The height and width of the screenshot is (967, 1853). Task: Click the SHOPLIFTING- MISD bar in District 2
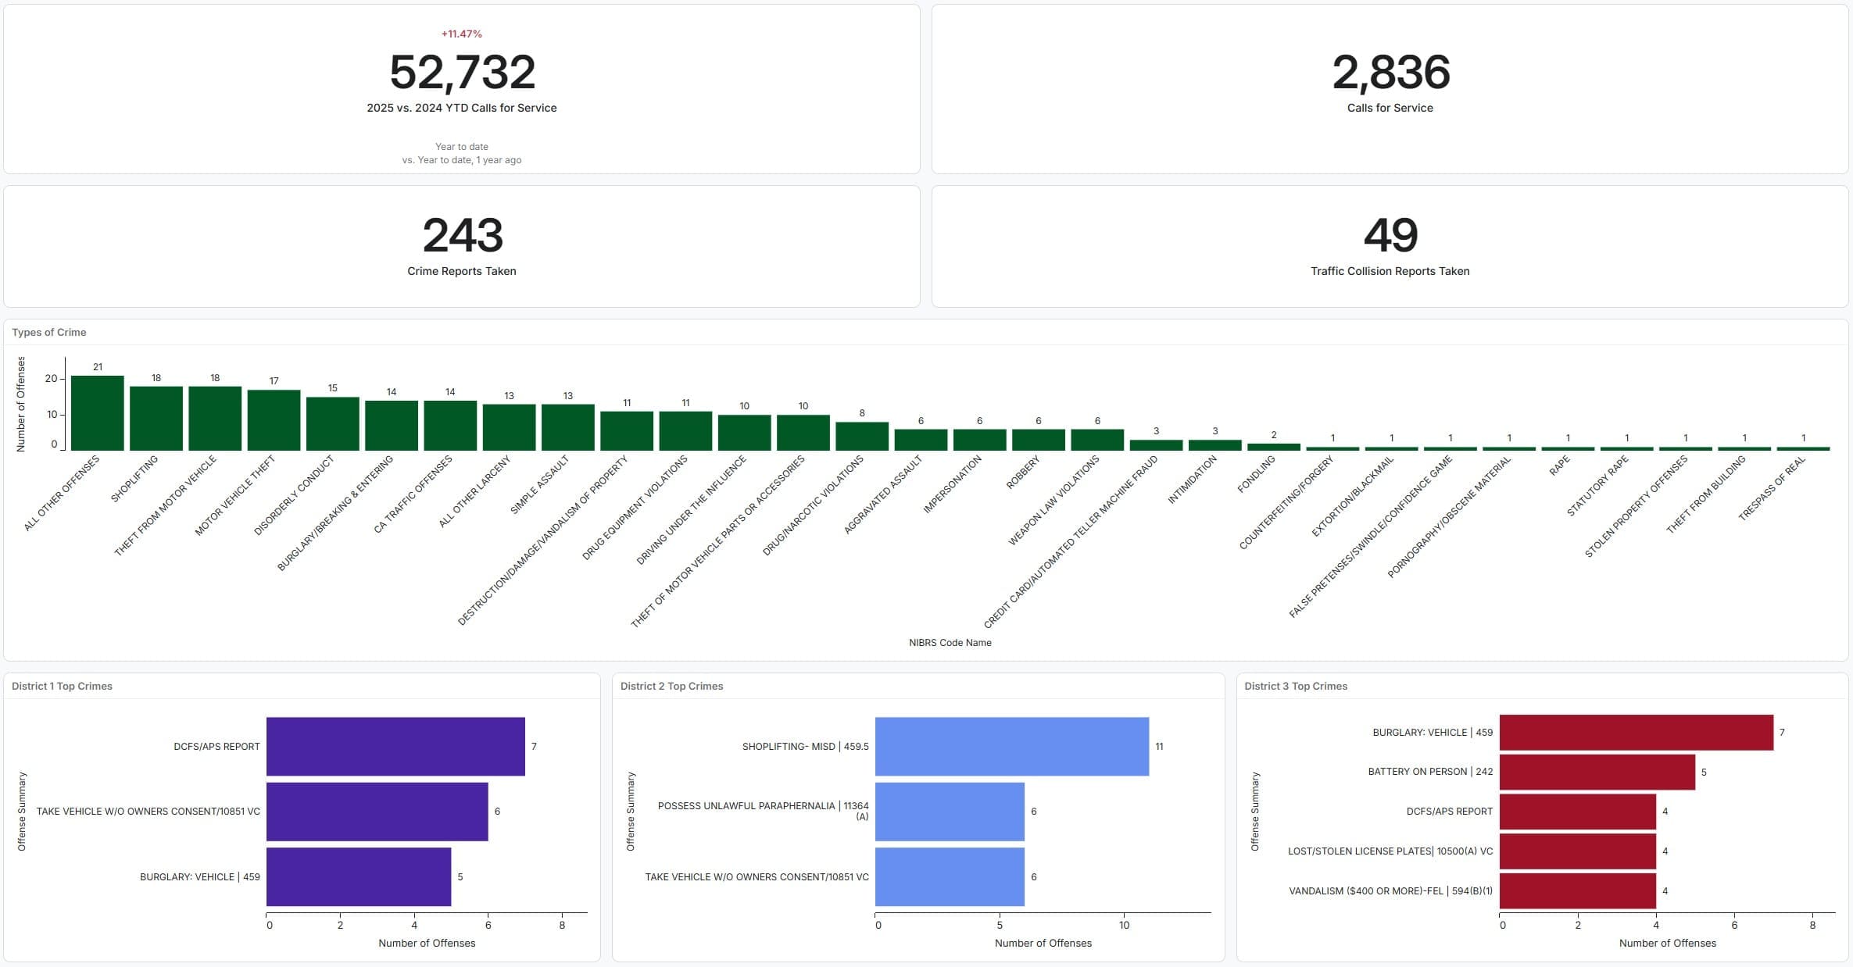[x=1011, y=746]
